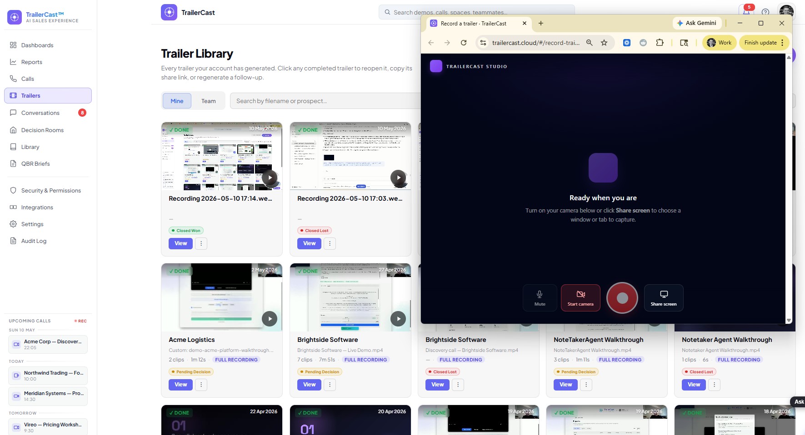Viewport: 805px width, 435px height.
Task: Open more options for Brightside Live Demo card
Action: (330, 385)
